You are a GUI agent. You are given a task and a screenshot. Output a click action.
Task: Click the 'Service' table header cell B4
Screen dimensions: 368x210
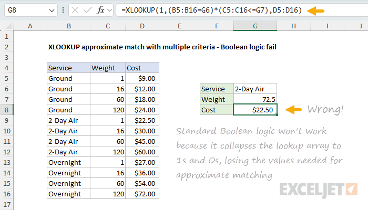(68, 68)
